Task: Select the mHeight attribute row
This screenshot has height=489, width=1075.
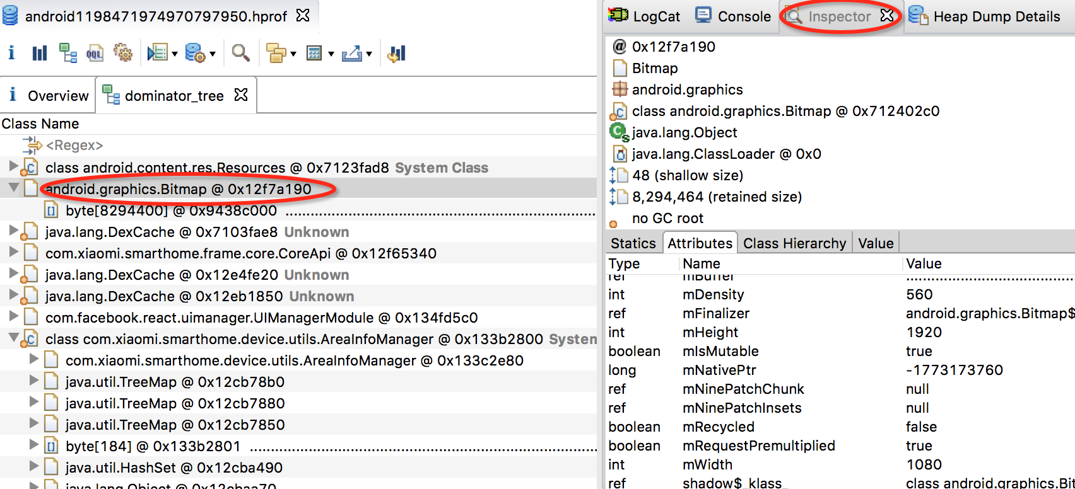Action: pyautogui.click(x=840, y=332)
